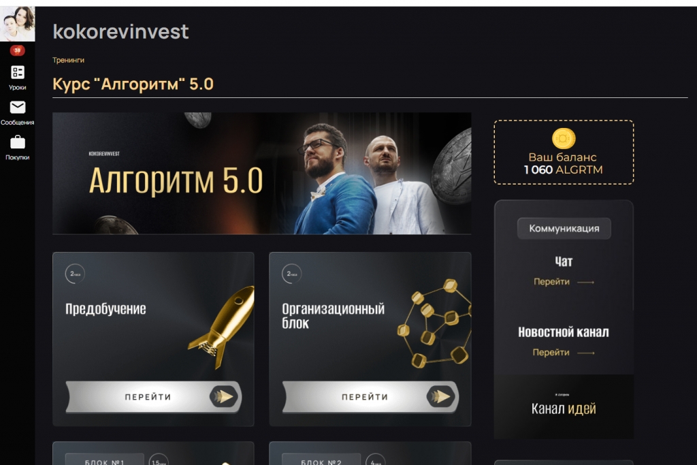Open ПЕРЕЙТИ button for Организационный блок
This screenshot has height=465, width=697.
370,396
